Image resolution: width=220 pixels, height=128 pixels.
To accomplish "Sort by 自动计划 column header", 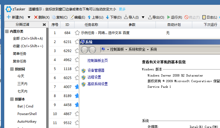I will point(174,25).
